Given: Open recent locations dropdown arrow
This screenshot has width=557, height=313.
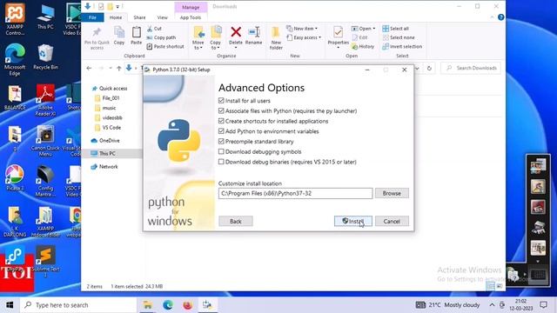Looking at the screenshot, I should click(111, 68).
